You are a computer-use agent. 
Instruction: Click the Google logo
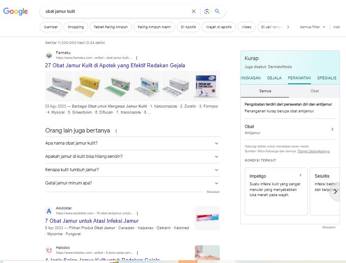[x=15, y=11]
